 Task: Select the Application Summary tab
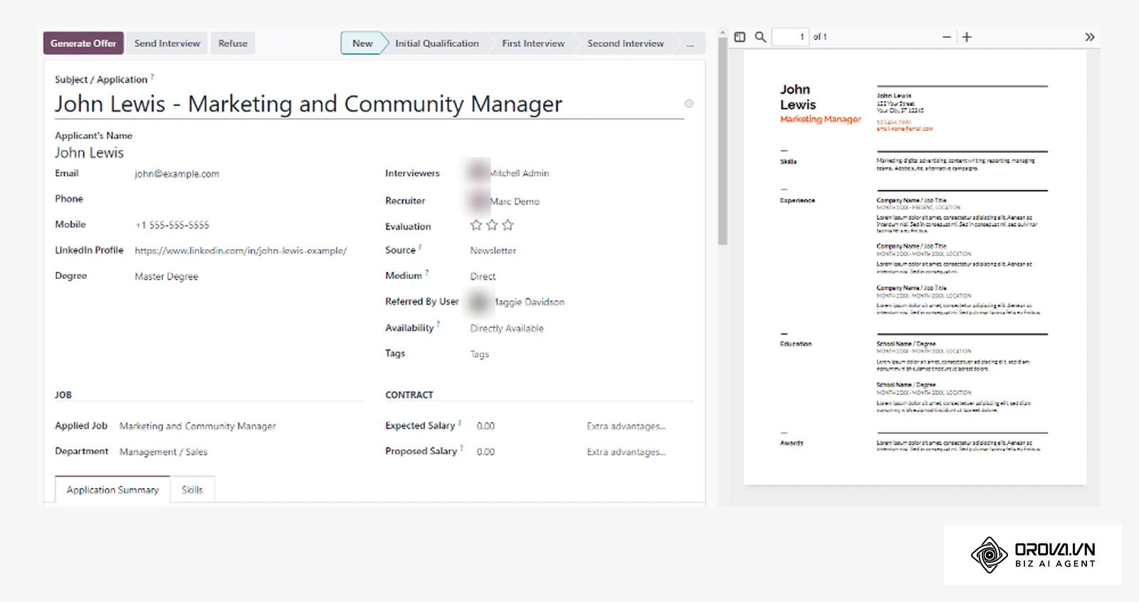point(112,490)
